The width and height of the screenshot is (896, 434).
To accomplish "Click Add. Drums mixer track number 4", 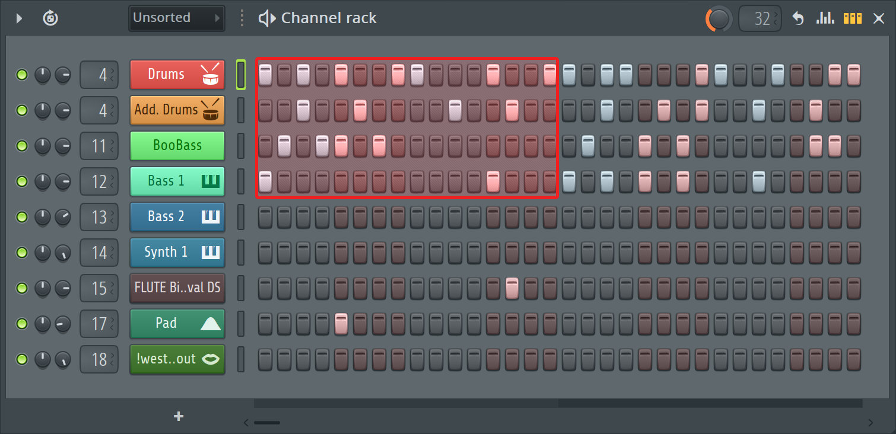I will click(x=100, y=110).
